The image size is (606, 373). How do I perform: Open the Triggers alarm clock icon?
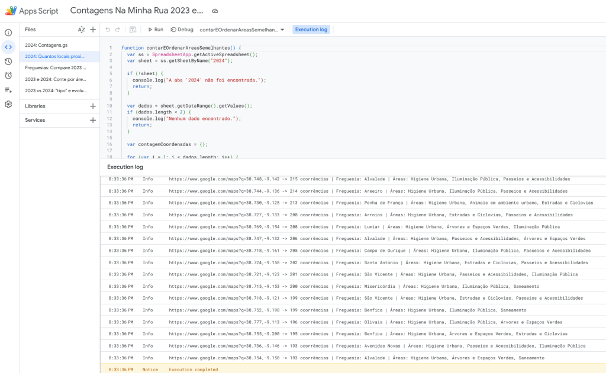tap(8, 76)
